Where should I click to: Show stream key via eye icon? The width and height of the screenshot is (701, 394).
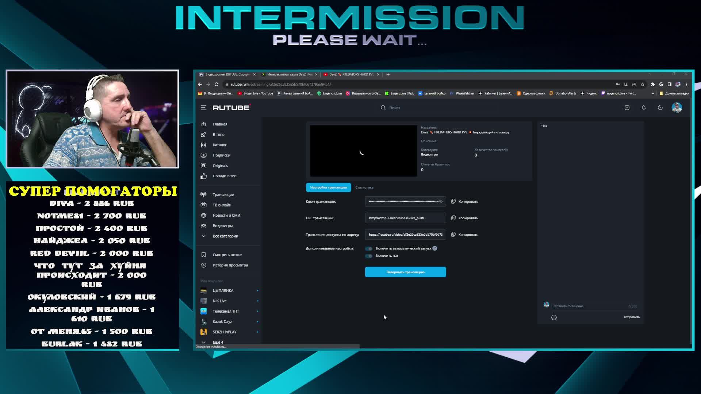pyautogui.click(x=441, y=201)
